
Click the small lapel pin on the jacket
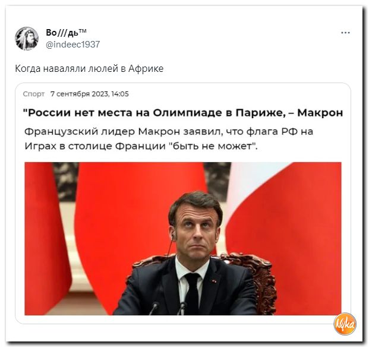pyautogui.click(x=214, y=281)
